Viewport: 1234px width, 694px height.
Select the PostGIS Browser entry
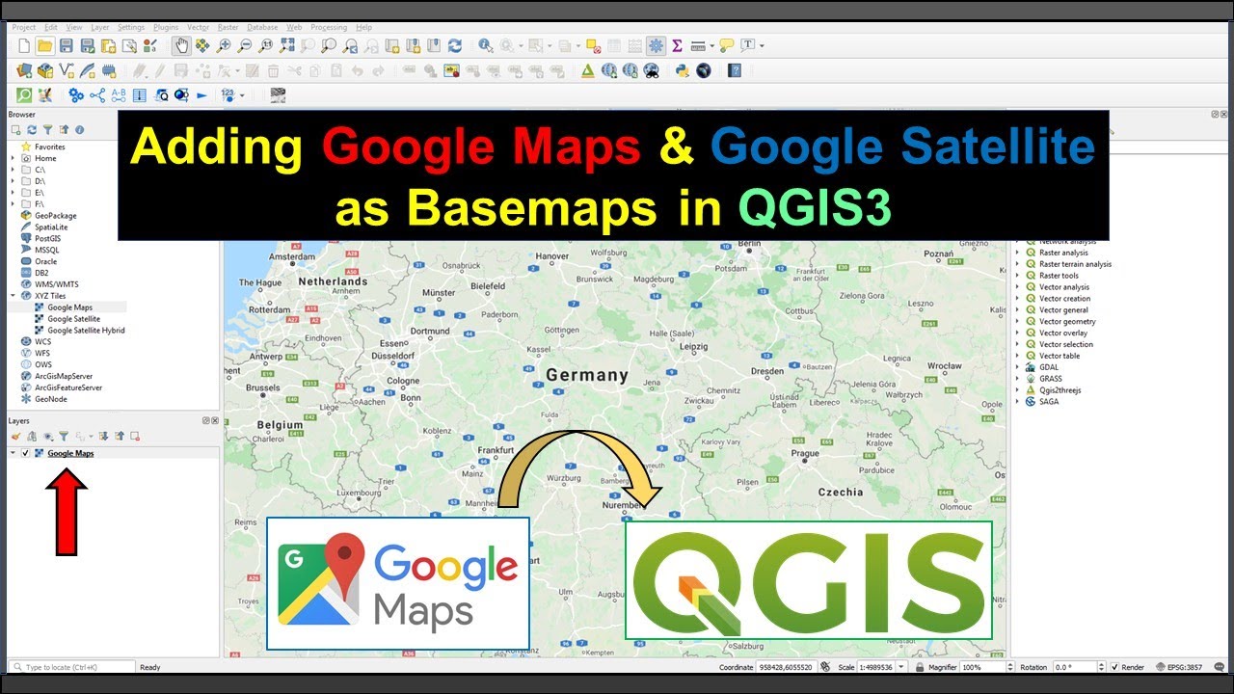coord(47,238)
